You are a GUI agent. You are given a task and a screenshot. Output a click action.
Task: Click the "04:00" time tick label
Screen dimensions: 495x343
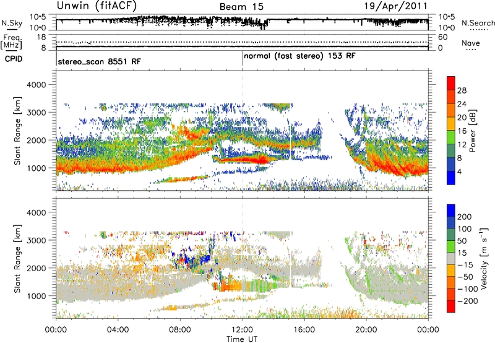[x=118, y=330]
